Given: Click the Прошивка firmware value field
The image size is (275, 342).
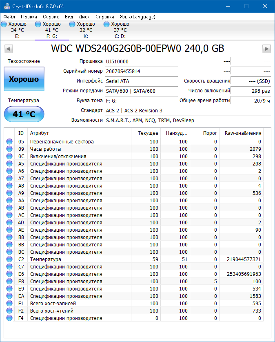Looking at the screenshot, I should (x=141, y=61).
